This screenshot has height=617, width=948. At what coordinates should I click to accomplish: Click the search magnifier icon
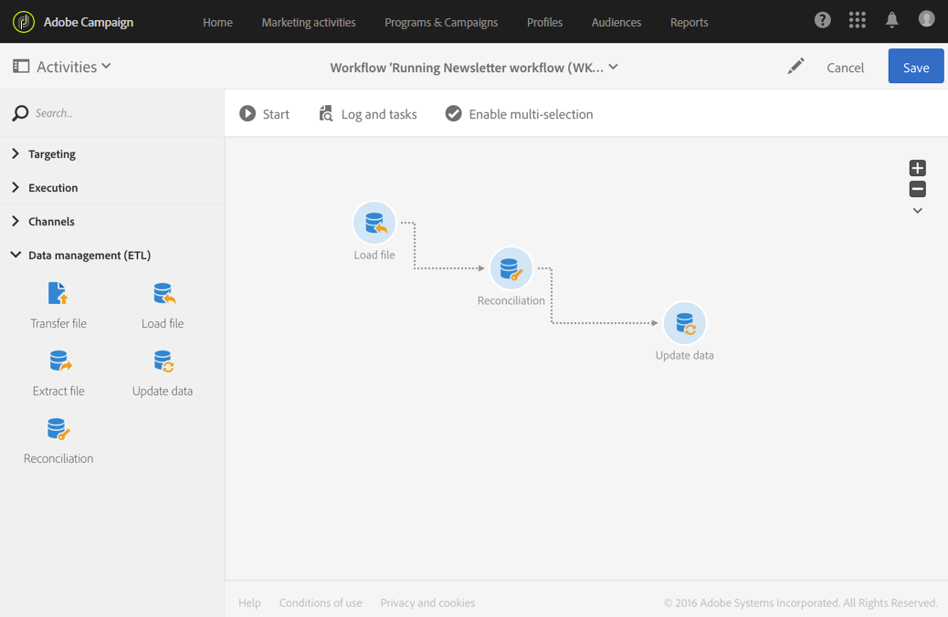click(x=20, y=113)
